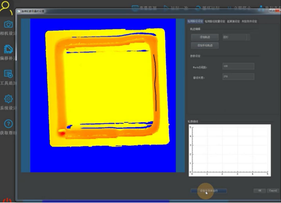The image size is (281, 203).
Task: Select the question mark help icon
Action: pyautogui.click(x=9, y=124)
